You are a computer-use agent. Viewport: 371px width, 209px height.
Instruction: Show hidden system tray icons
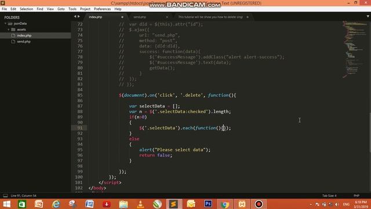pyautogui.click(x=311, y=204)
